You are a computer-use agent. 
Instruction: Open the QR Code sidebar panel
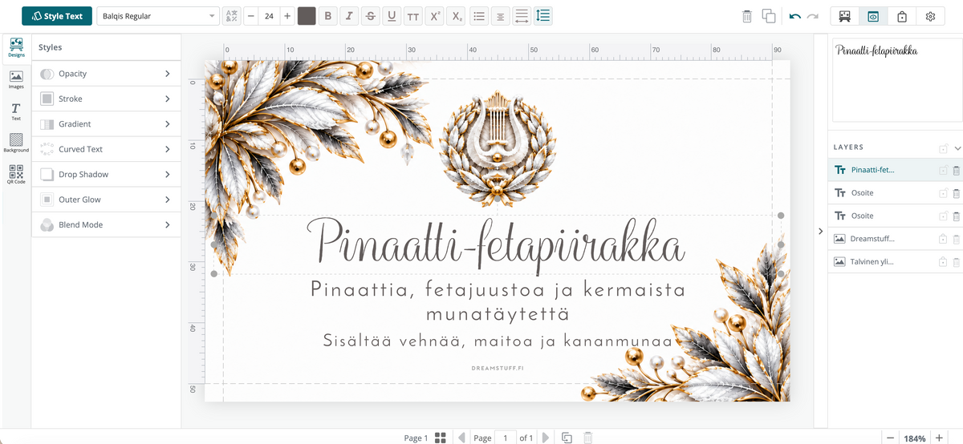coord(16,174)
